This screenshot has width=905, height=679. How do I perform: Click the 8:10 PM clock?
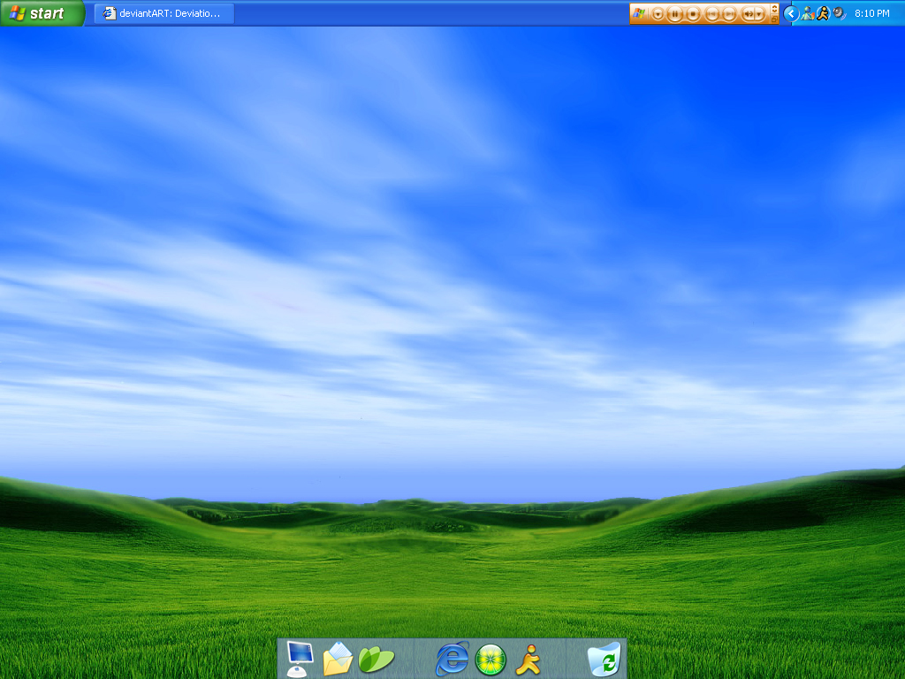872,13
